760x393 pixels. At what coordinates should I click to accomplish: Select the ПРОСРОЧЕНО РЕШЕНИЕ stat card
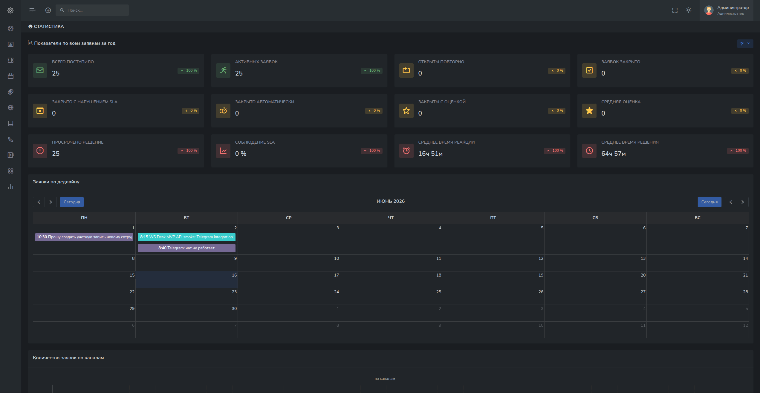(116, 151)
